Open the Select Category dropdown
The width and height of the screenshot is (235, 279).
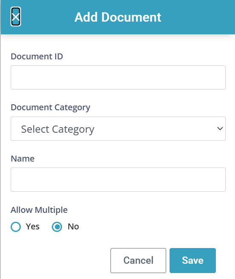tap(118, 128)
